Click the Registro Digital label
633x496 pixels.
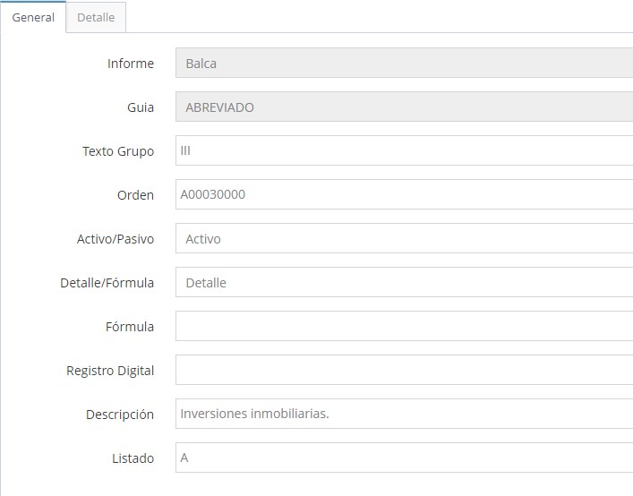click(110, 371)
